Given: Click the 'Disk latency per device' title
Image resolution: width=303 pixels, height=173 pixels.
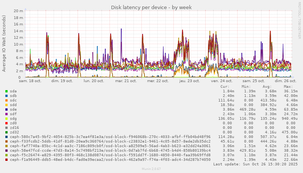Looking at the screenshot, I should pyautogui.click(x=151, y=7).
